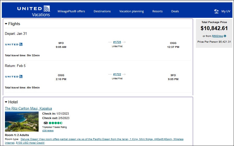Click the Check in: 1/31/2023 text
Image resolution: width=234 pixels, height=146 pixels.
point(56,114)
